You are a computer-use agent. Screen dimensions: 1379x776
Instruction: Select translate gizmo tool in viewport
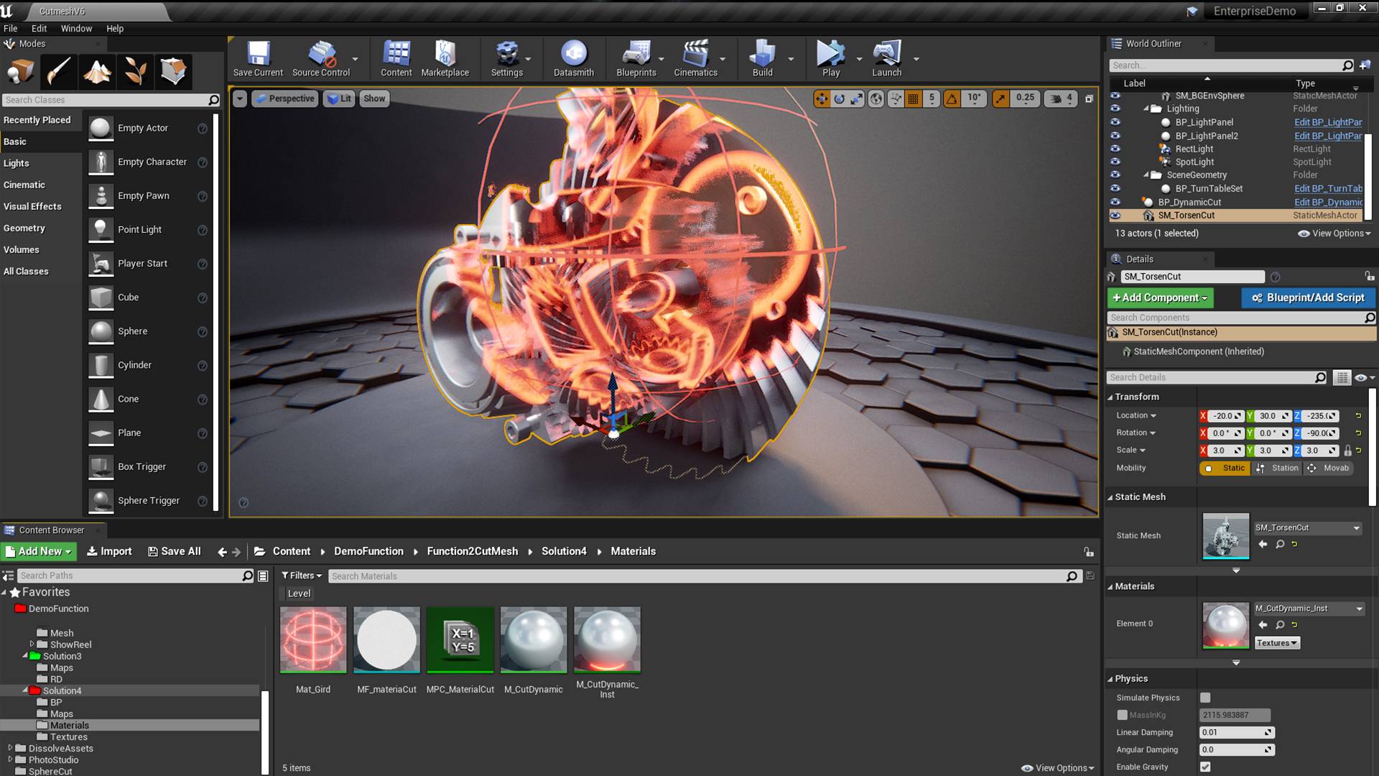(822, 98)
